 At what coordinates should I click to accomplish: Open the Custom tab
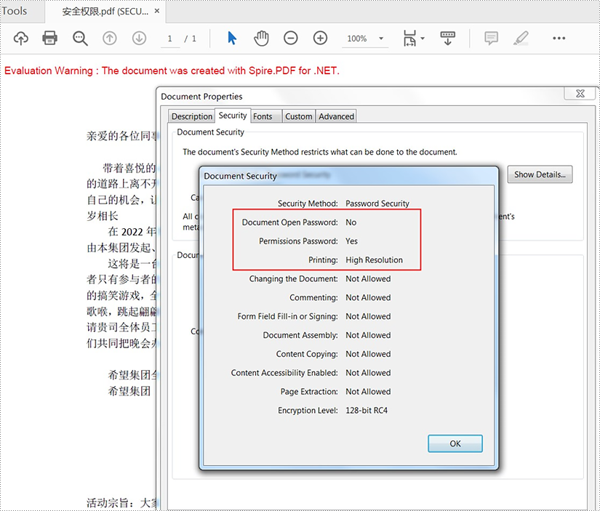click(x=298, y=116)
